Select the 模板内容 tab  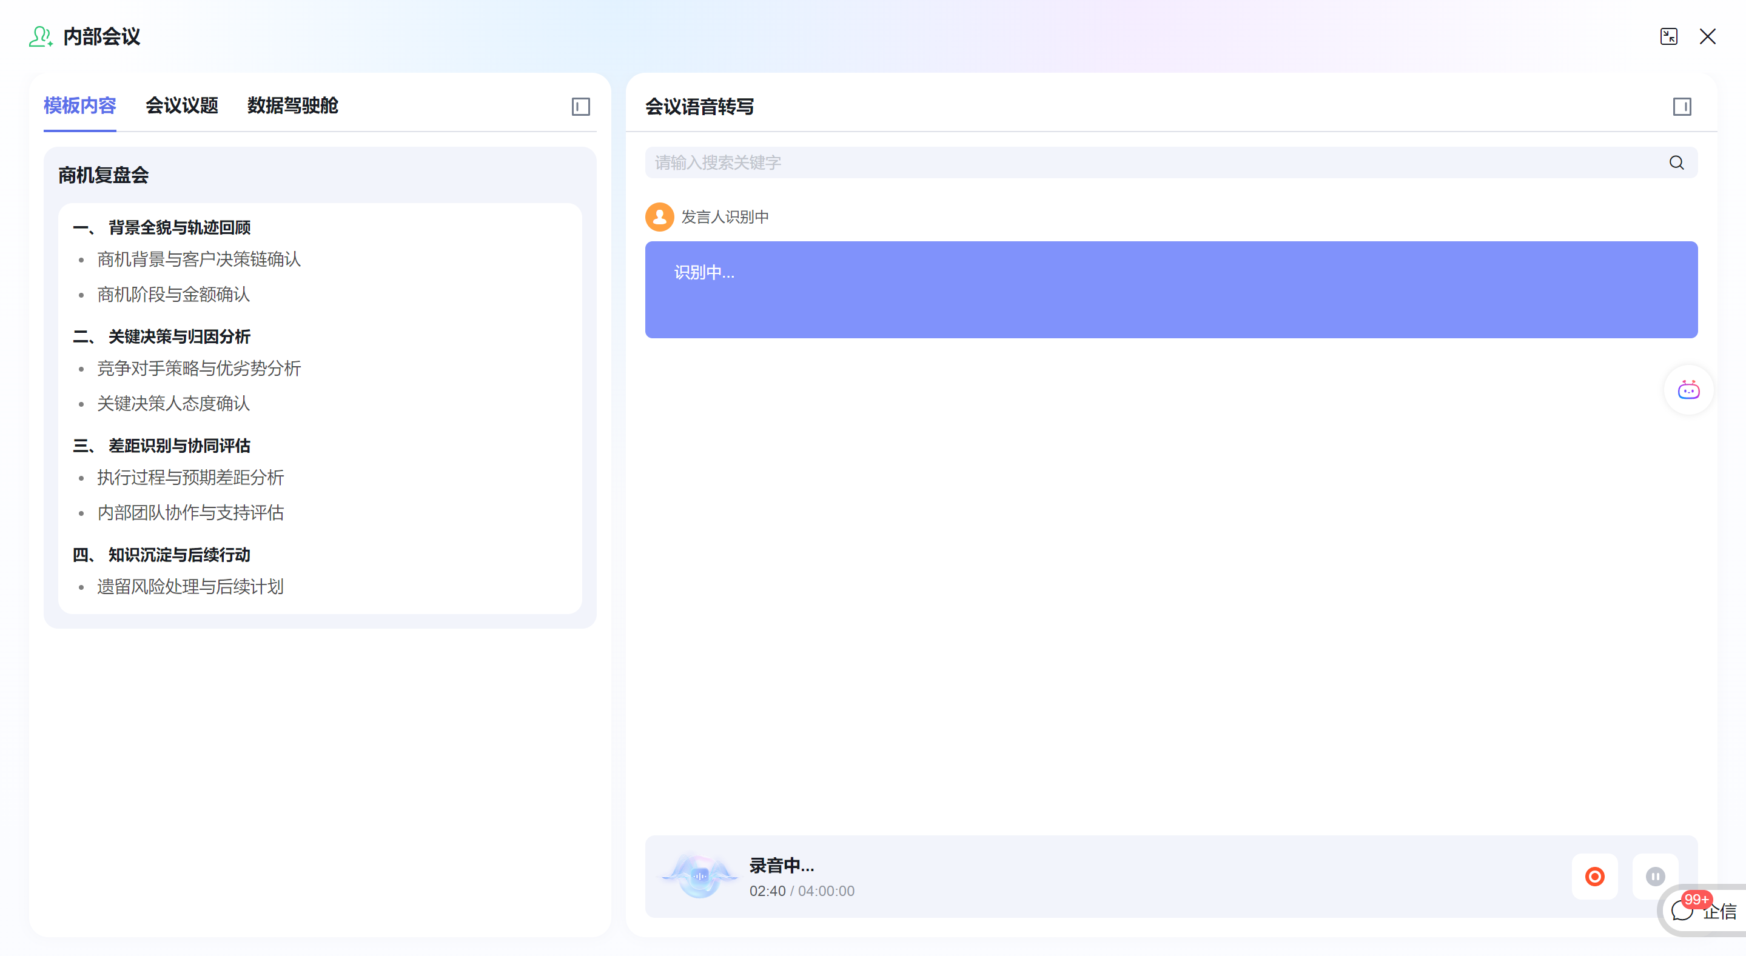tap(80, 105)
